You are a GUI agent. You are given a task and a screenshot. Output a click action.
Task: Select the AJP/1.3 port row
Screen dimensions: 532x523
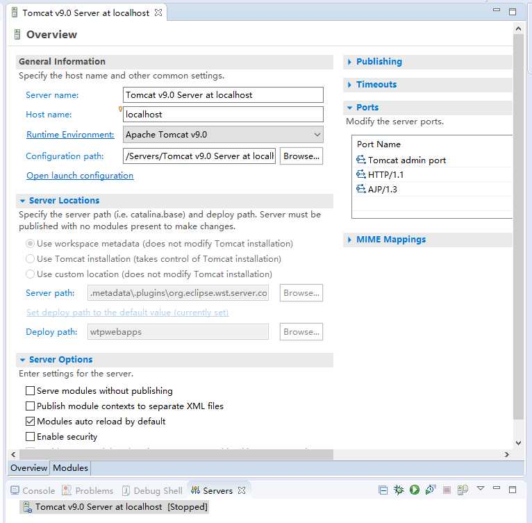coord(432,189)
